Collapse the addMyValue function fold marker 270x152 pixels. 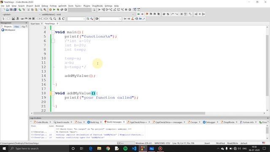tap(53, 93)
